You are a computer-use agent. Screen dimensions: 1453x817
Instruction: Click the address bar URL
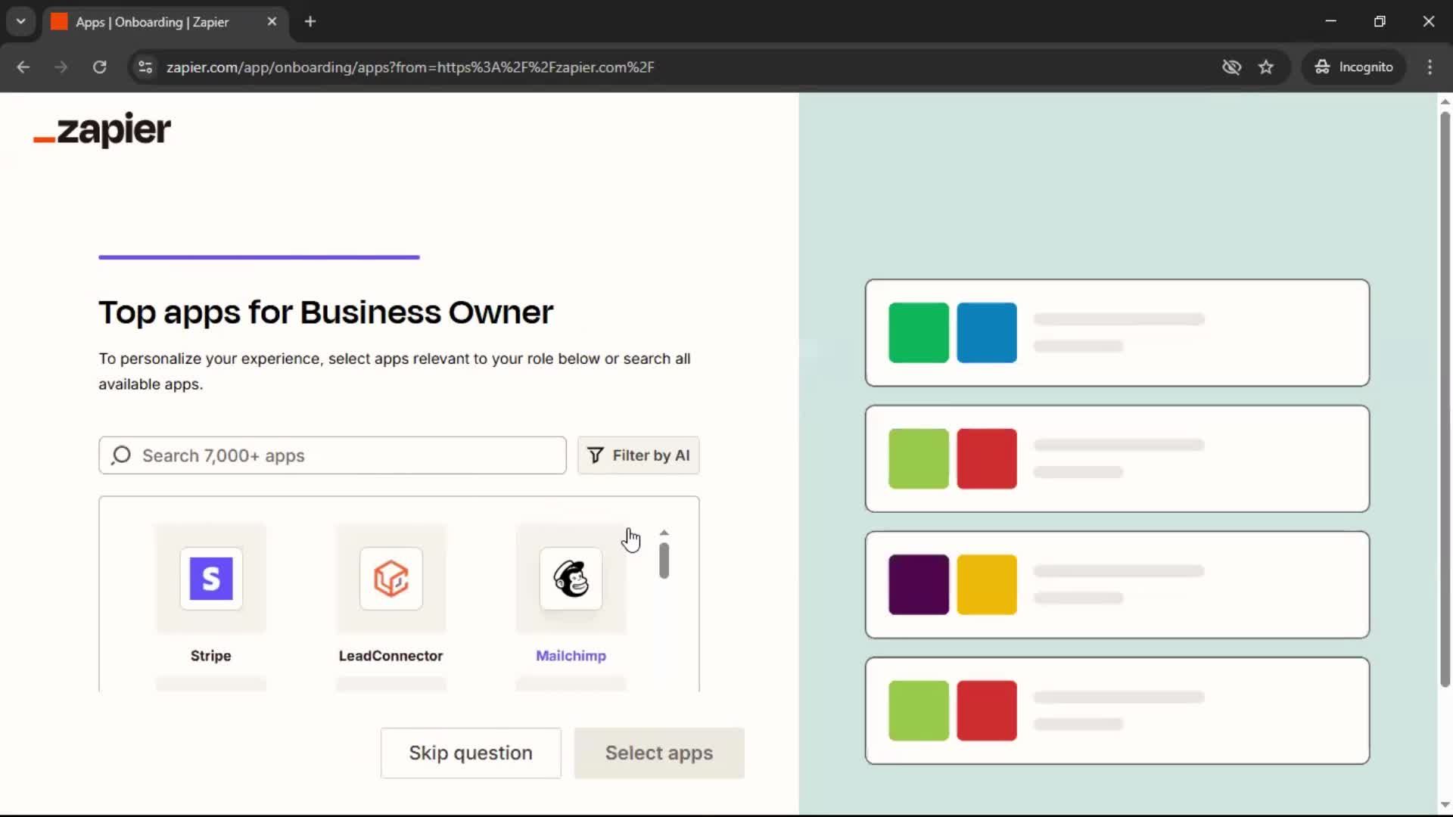410,67
